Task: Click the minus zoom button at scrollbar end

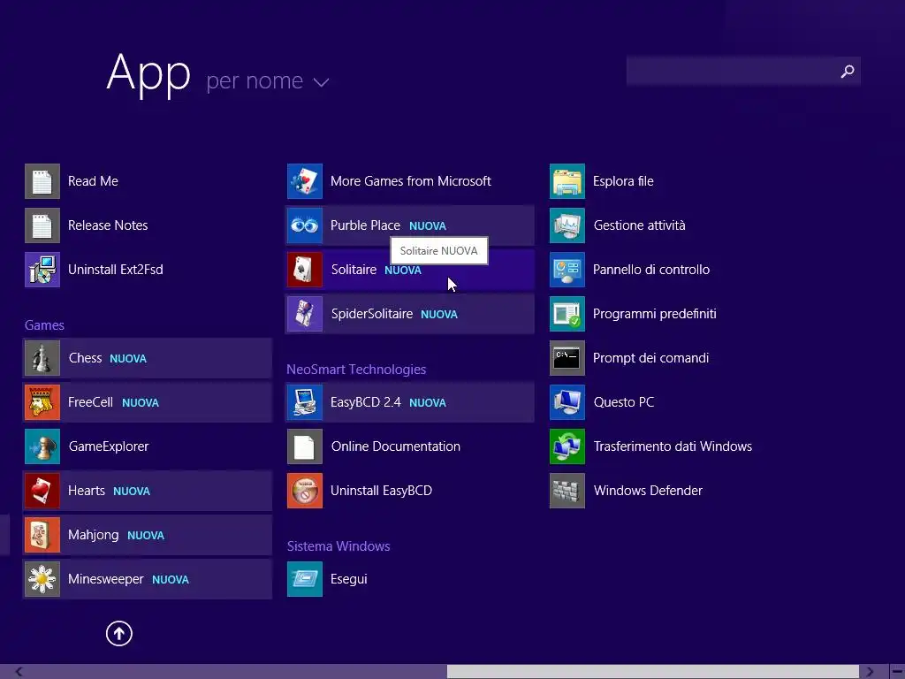Action: click(x=897, y=672)
